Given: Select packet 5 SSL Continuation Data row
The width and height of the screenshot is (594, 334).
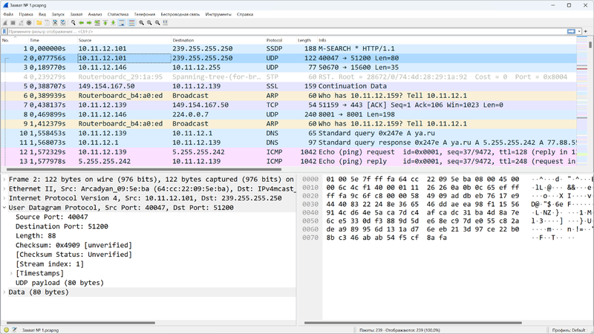Looking at the screenshot, I should pyautogui.click(x=289, y=86).
